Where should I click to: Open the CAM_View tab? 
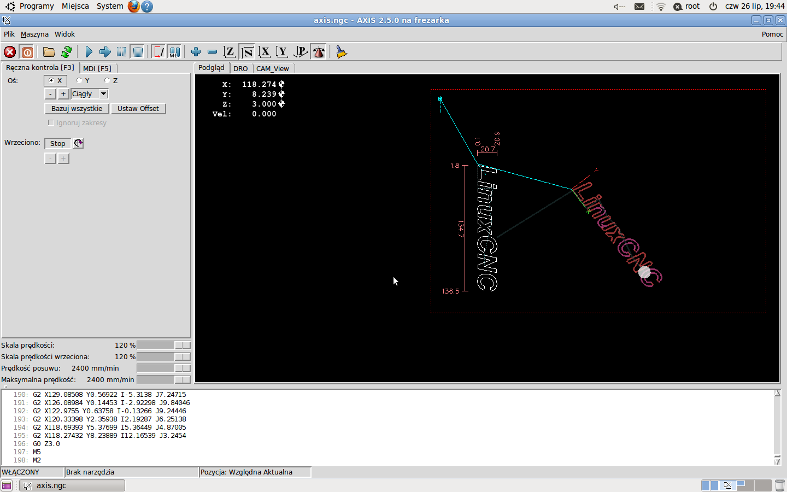coord(273,68)
